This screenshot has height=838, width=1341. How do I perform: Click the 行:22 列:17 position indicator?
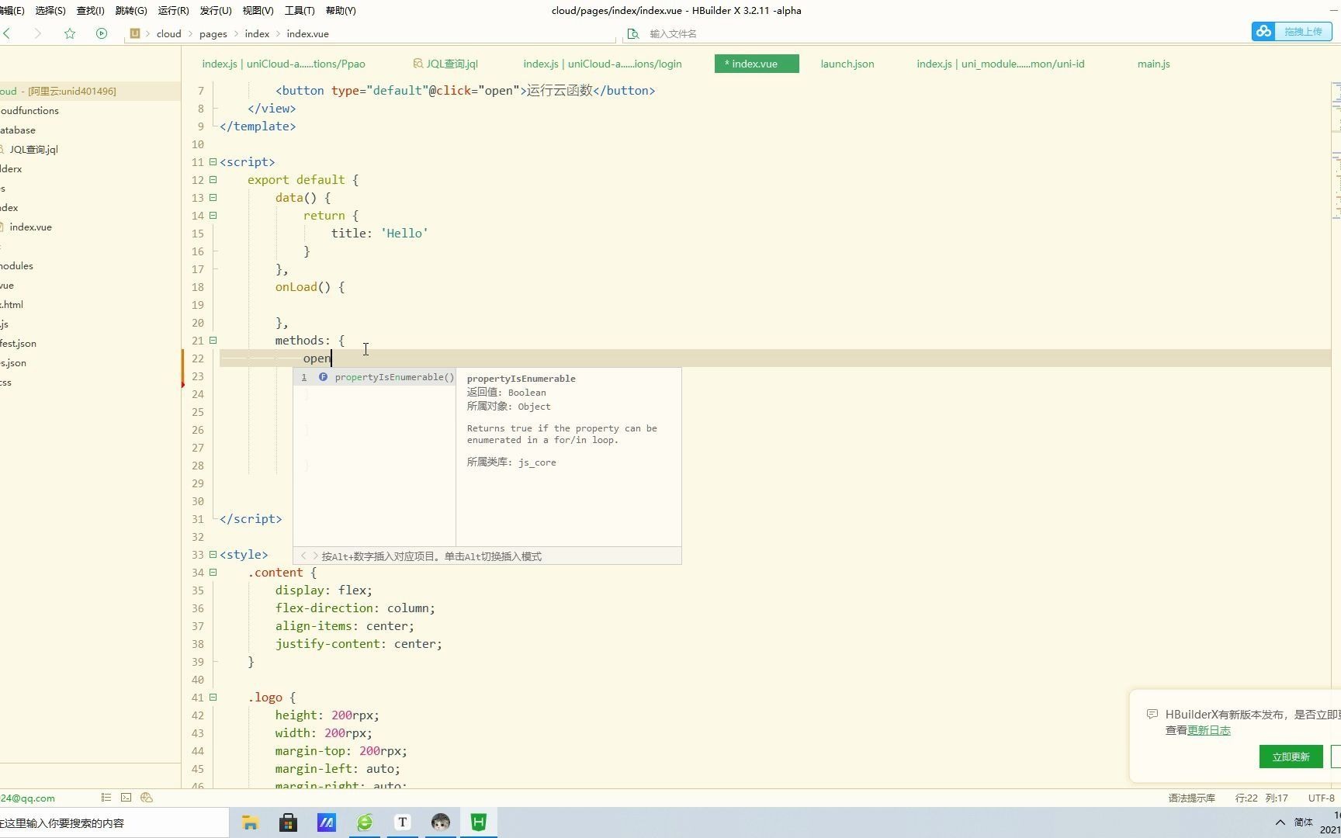point(1261,798)
